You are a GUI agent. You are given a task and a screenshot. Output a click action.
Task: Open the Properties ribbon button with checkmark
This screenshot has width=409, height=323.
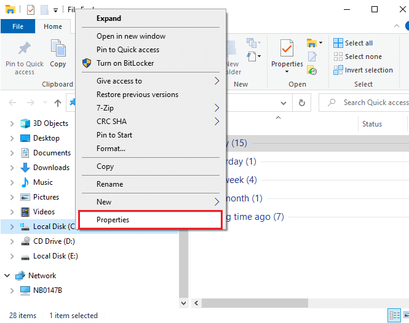287,48
